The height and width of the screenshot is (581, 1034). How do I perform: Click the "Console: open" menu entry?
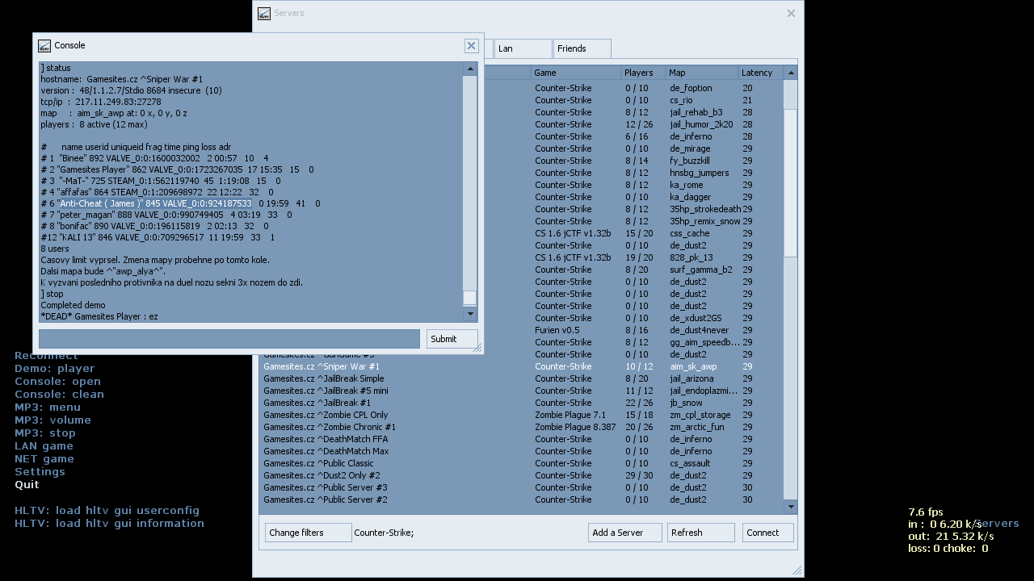(57, 381)
